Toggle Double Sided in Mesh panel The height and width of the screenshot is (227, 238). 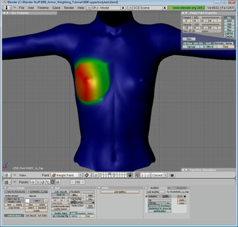(61, 213)
